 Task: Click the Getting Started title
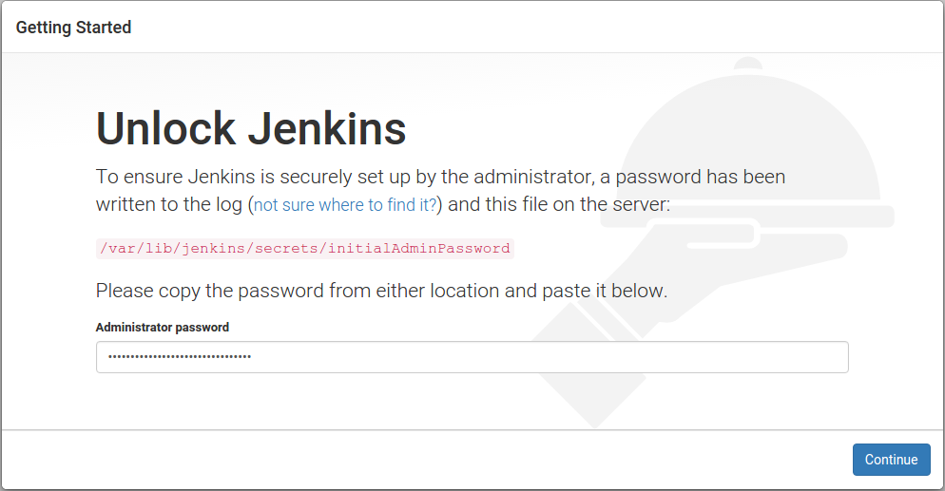tap(73, 28)
